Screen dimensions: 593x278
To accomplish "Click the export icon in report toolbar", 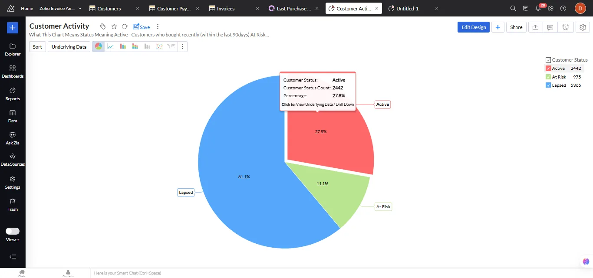I will click(x=536, y=27).
